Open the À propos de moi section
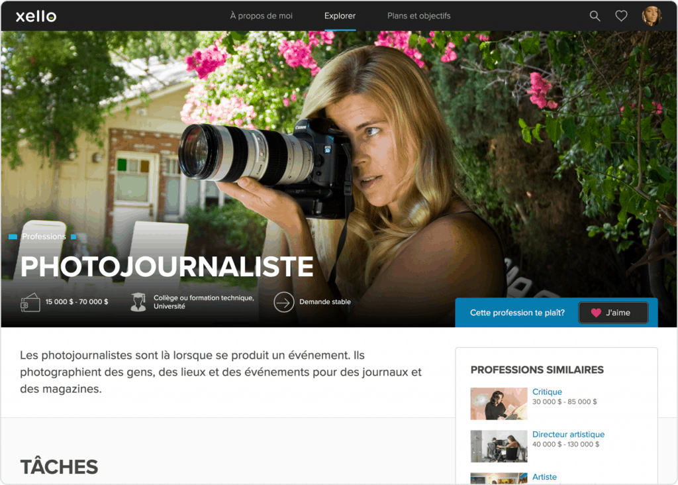Screen dimensions: 678x485 tap(261, 16)
